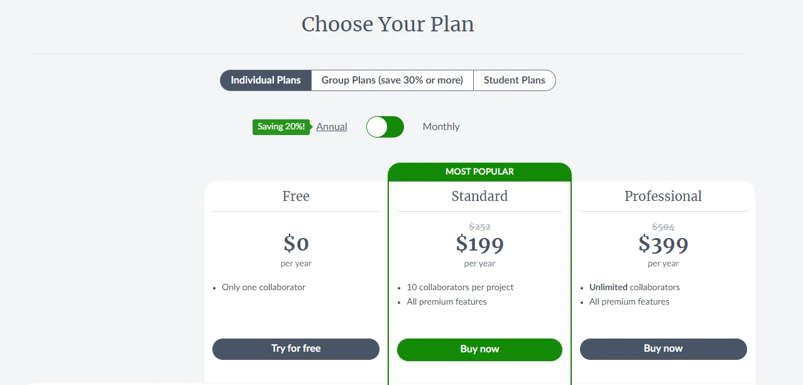Select the Student Plans tab

[514, 80]
